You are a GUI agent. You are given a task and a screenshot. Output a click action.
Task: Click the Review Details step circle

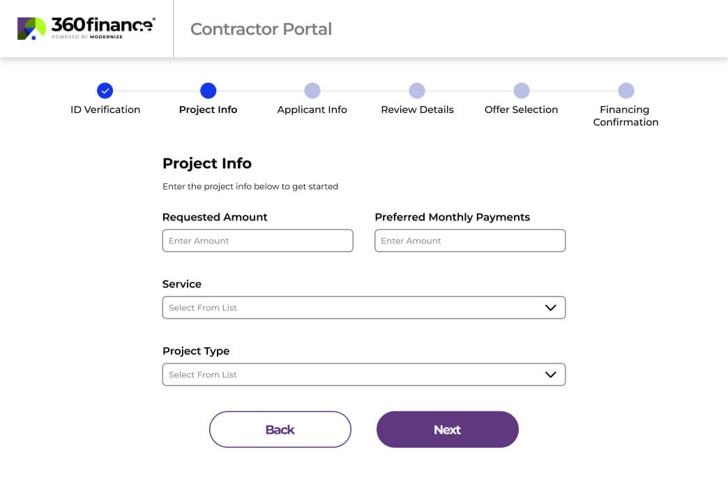click(x=417, y=91)
